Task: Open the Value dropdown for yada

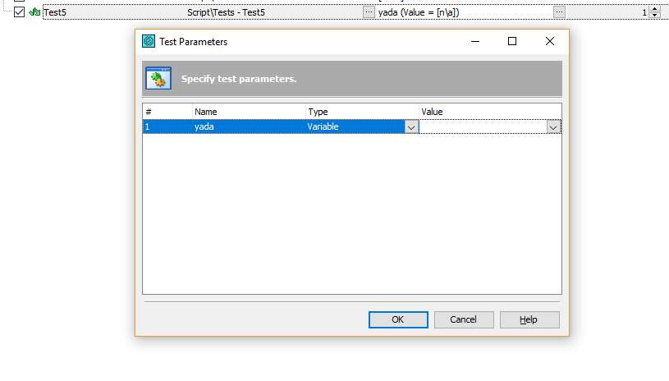Action: click(553, 127)
